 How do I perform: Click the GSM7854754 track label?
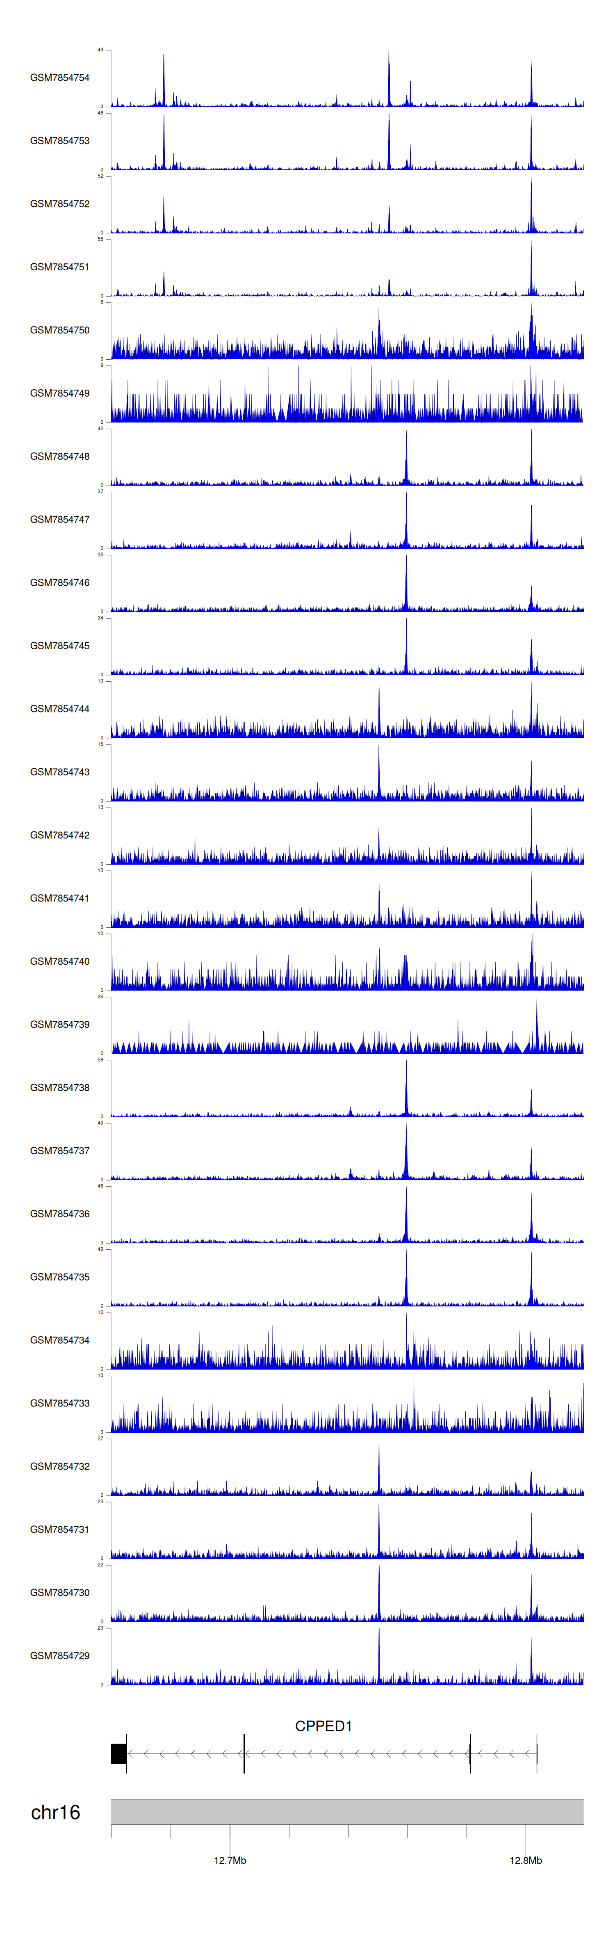(59, 78)
